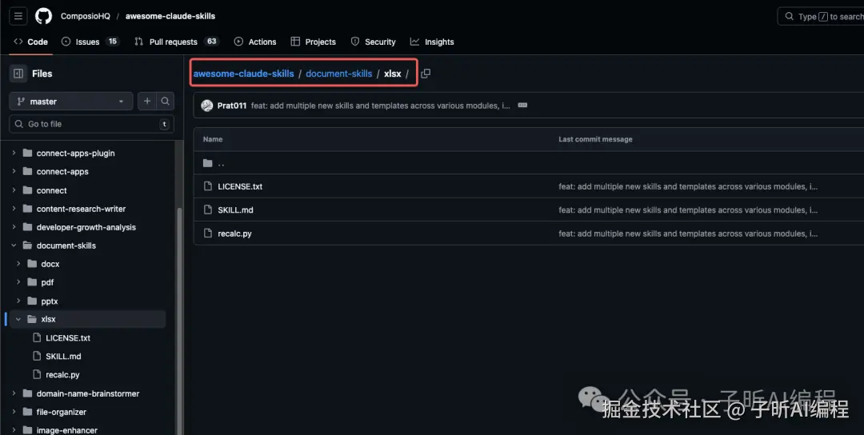Click awesome-claude-skills breadcrumb link

(x=243, y=74)
